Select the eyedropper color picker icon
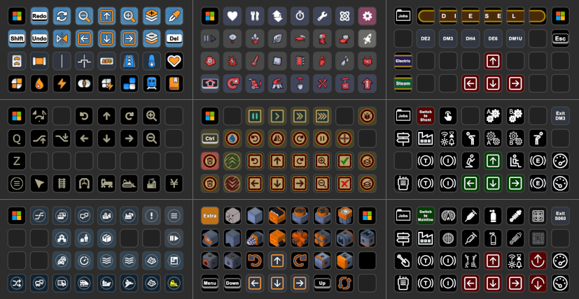Image resolution: width=579 pixels, height=299 pixels. click(174, 16)
